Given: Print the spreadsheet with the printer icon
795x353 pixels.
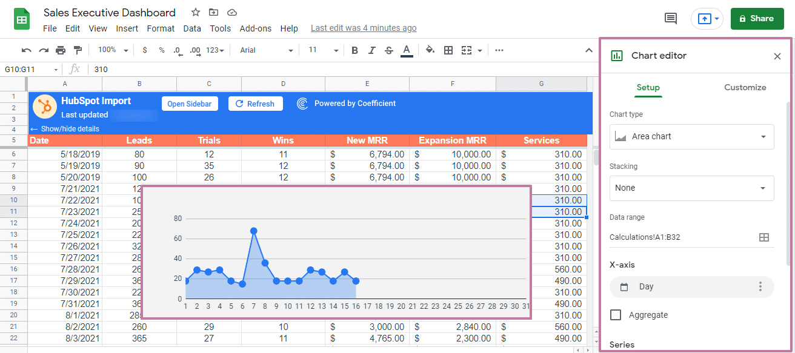Looking at the screenshot, I should click(x=61, y=50).
